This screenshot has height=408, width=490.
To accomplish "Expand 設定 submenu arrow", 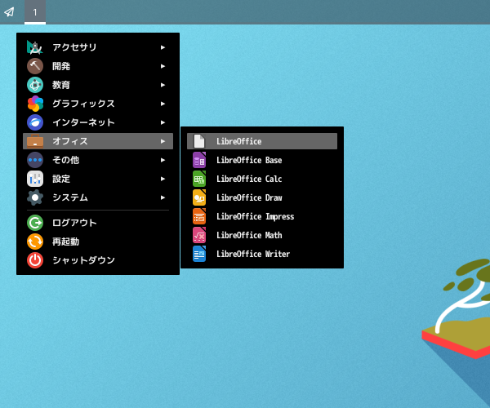I will (163, 179).
